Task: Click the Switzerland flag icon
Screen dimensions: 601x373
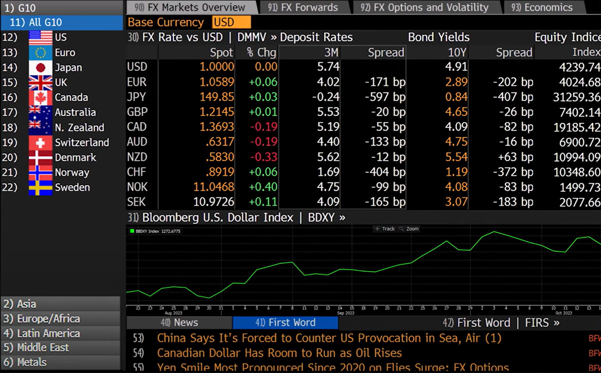Action: [x=40, y=142]
